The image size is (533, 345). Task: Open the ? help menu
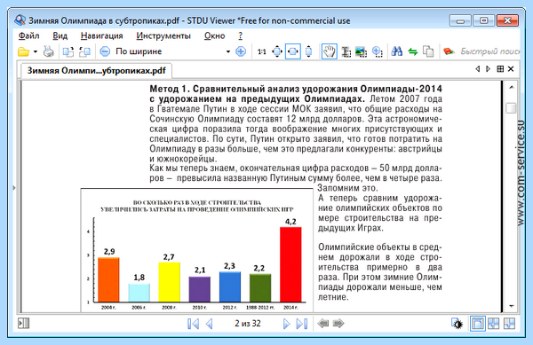pyautogui.click(x=241, y=35)
